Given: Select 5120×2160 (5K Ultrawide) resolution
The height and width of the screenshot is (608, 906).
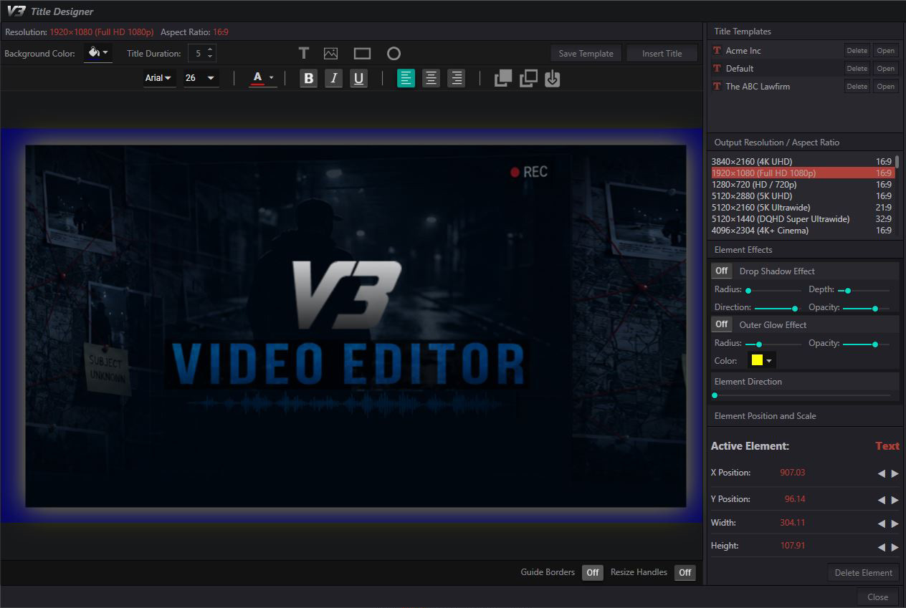Looking at the screenshot, I should [x=801, y=208].
